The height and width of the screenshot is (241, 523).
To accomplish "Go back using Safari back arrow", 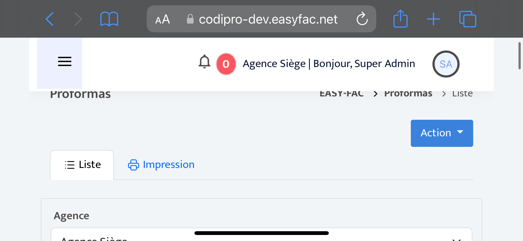I will tap(50, 19).
